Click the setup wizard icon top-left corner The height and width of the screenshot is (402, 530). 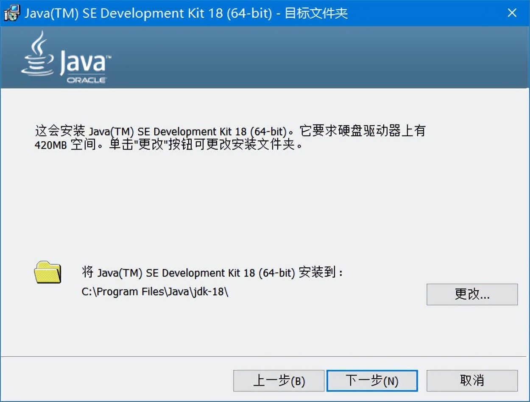tap(11, 13)
